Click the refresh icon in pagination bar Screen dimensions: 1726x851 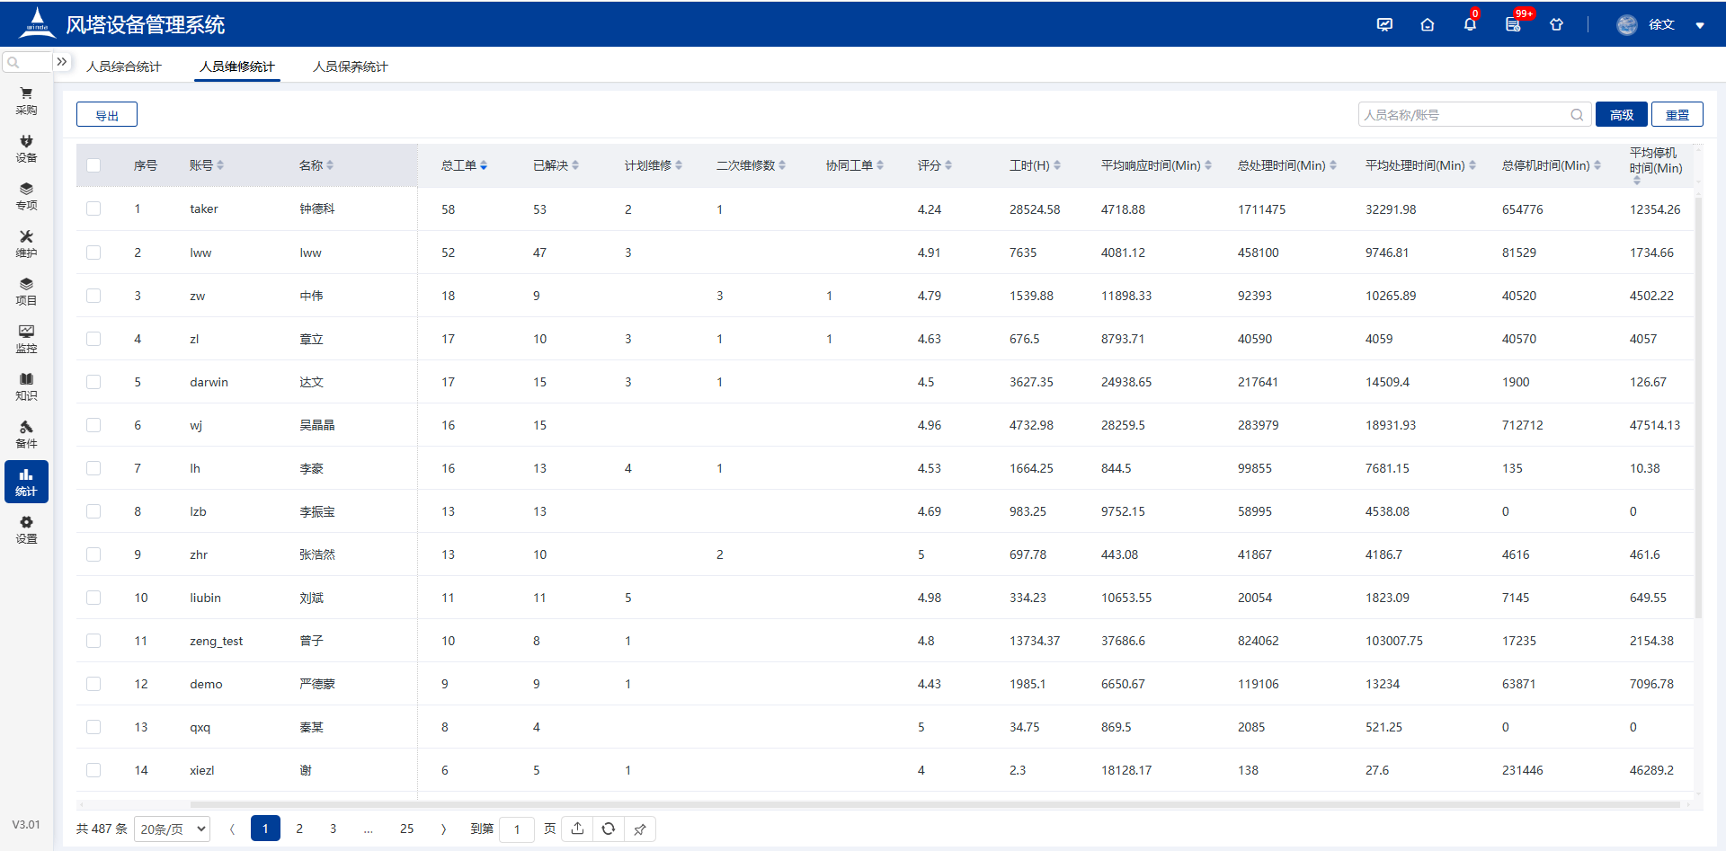(609, 829)
